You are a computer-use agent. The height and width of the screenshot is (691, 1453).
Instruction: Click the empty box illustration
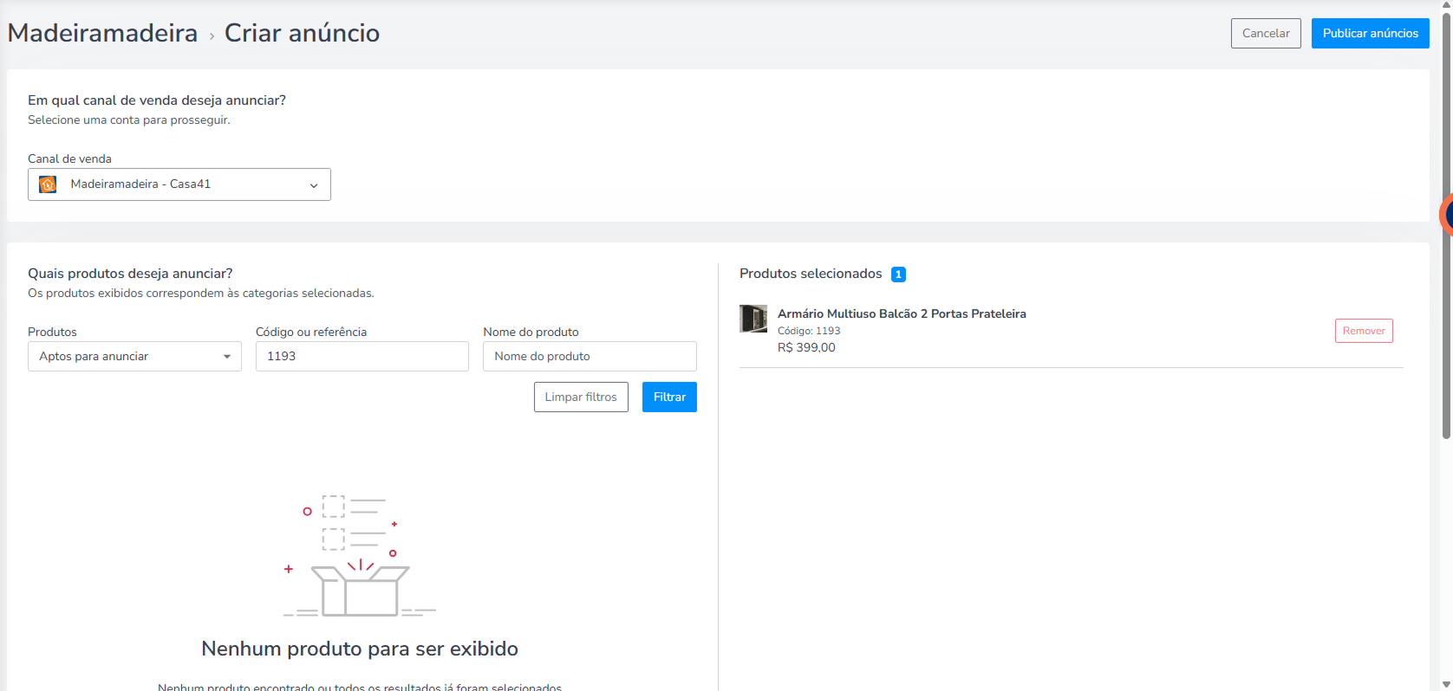point(360,552)
